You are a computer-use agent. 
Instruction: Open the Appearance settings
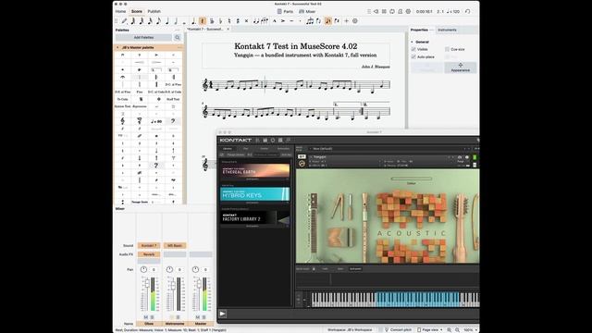pyautogui.click(x=461, y=68)
